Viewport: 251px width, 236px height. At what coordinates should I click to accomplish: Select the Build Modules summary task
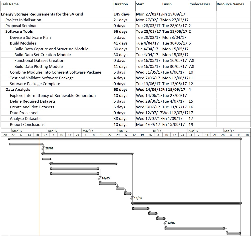pos(23,43)
